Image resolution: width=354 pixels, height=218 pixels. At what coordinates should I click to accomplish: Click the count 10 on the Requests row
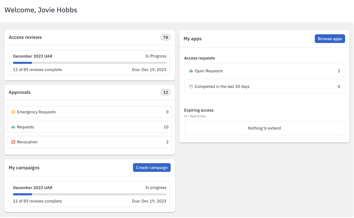[166, 127]
